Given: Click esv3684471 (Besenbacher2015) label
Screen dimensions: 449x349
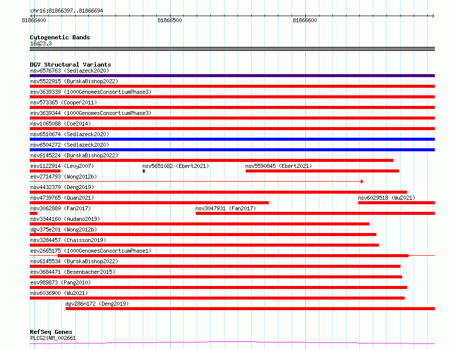Looking at the screenshot, I should click(x=73, y=272).
